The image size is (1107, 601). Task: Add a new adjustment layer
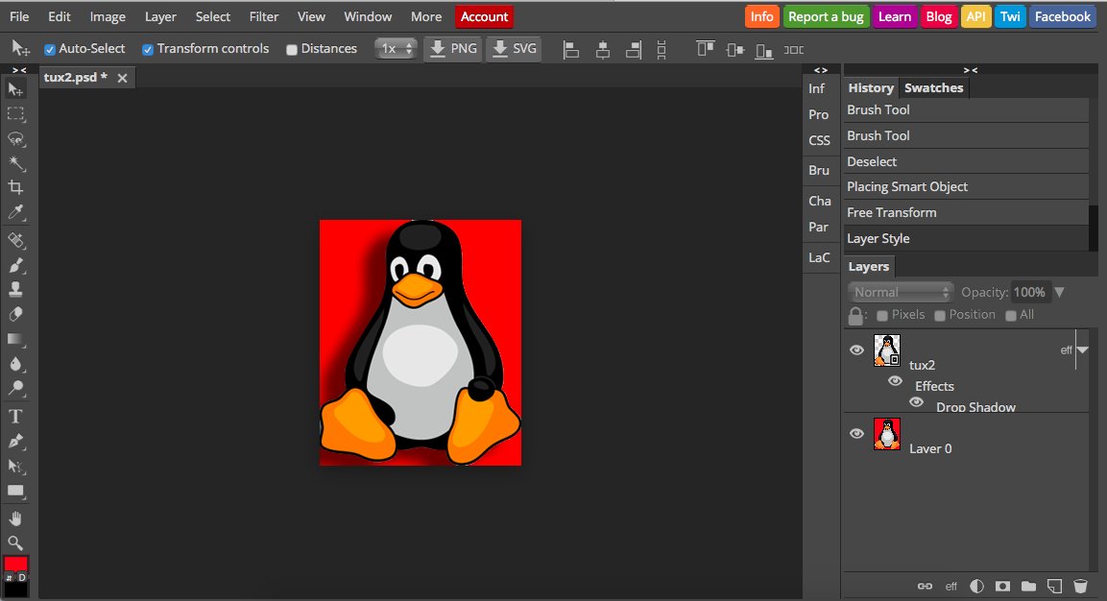(x=977, y=587)
